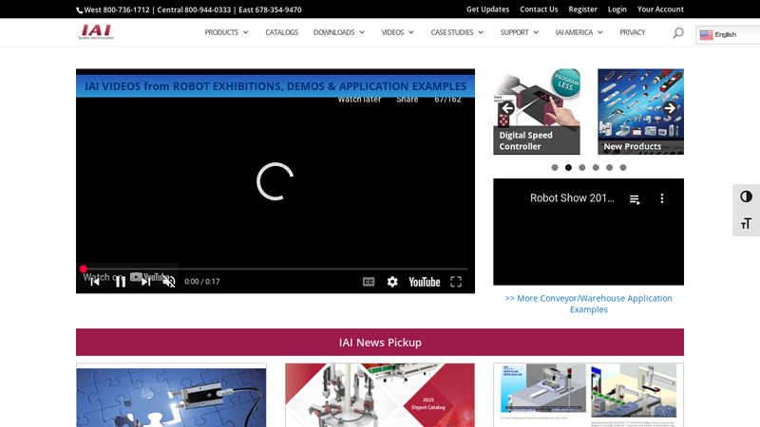
Task: Open three-dot menu in Robot Show video
Action: tap(662, 198)
